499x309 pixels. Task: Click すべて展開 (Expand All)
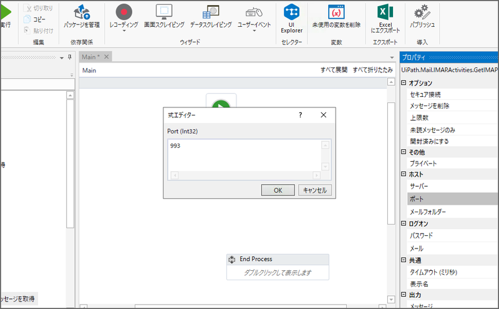coord(334,70)
